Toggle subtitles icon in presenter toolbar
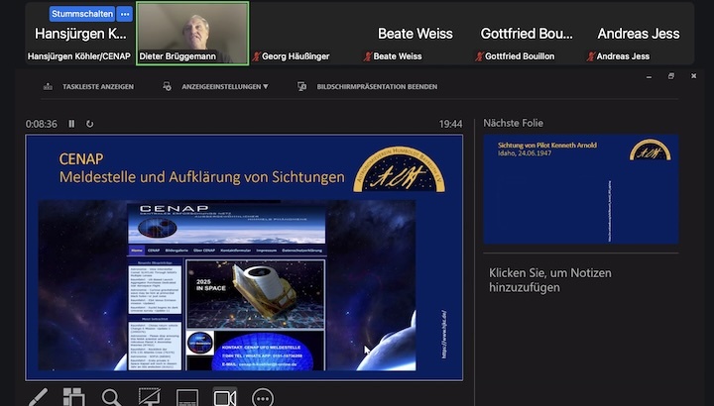This screenshot has width=714, height=406. [187, 397]
